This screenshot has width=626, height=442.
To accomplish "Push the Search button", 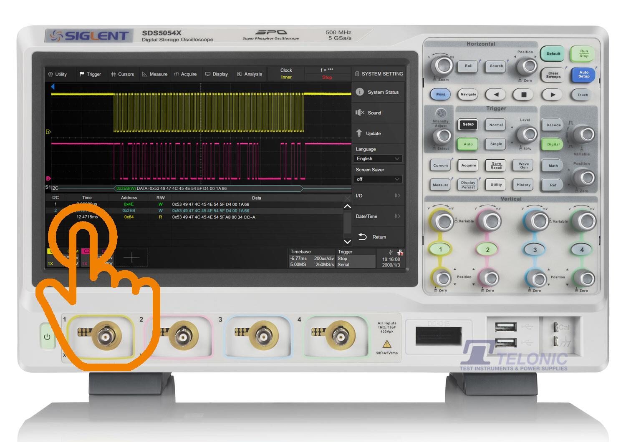I will click(496, 66).
